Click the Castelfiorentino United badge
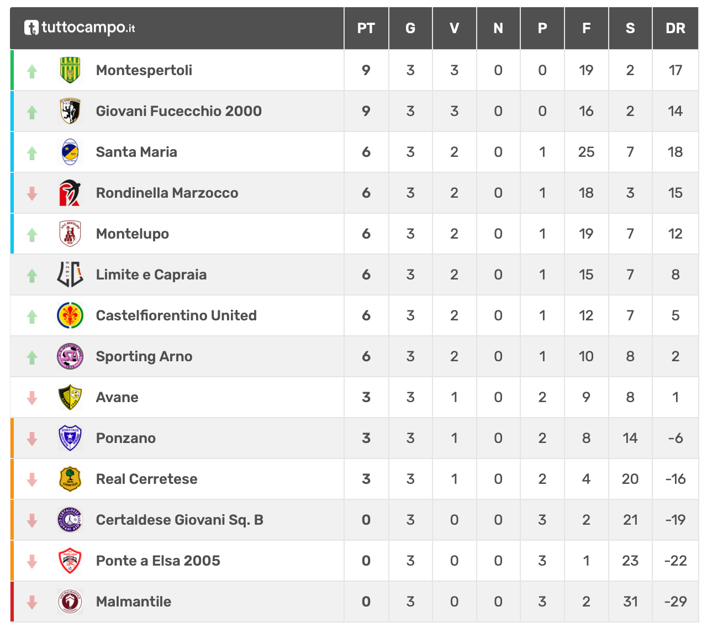The width and height of the screenshot is (707, 633). pos(70,315)
